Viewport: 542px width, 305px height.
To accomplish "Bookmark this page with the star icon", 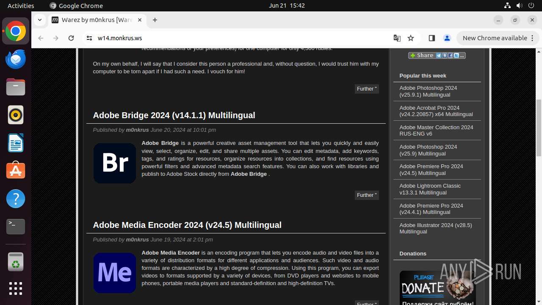I will point(411,38).
